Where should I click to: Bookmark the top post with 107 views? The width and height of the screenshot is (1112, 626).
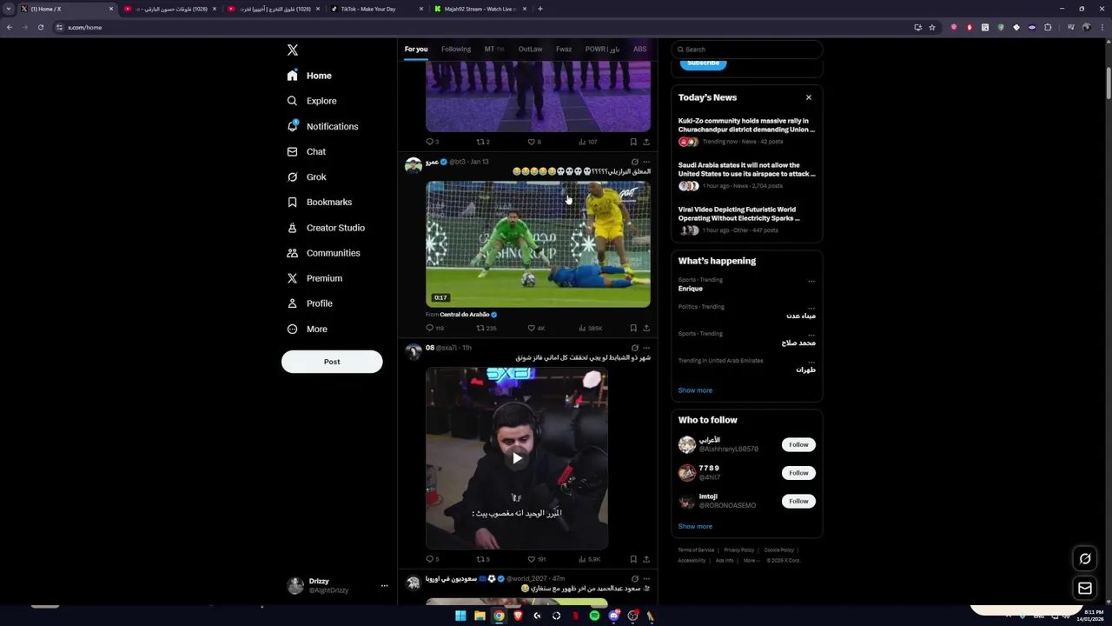(633, 142)
